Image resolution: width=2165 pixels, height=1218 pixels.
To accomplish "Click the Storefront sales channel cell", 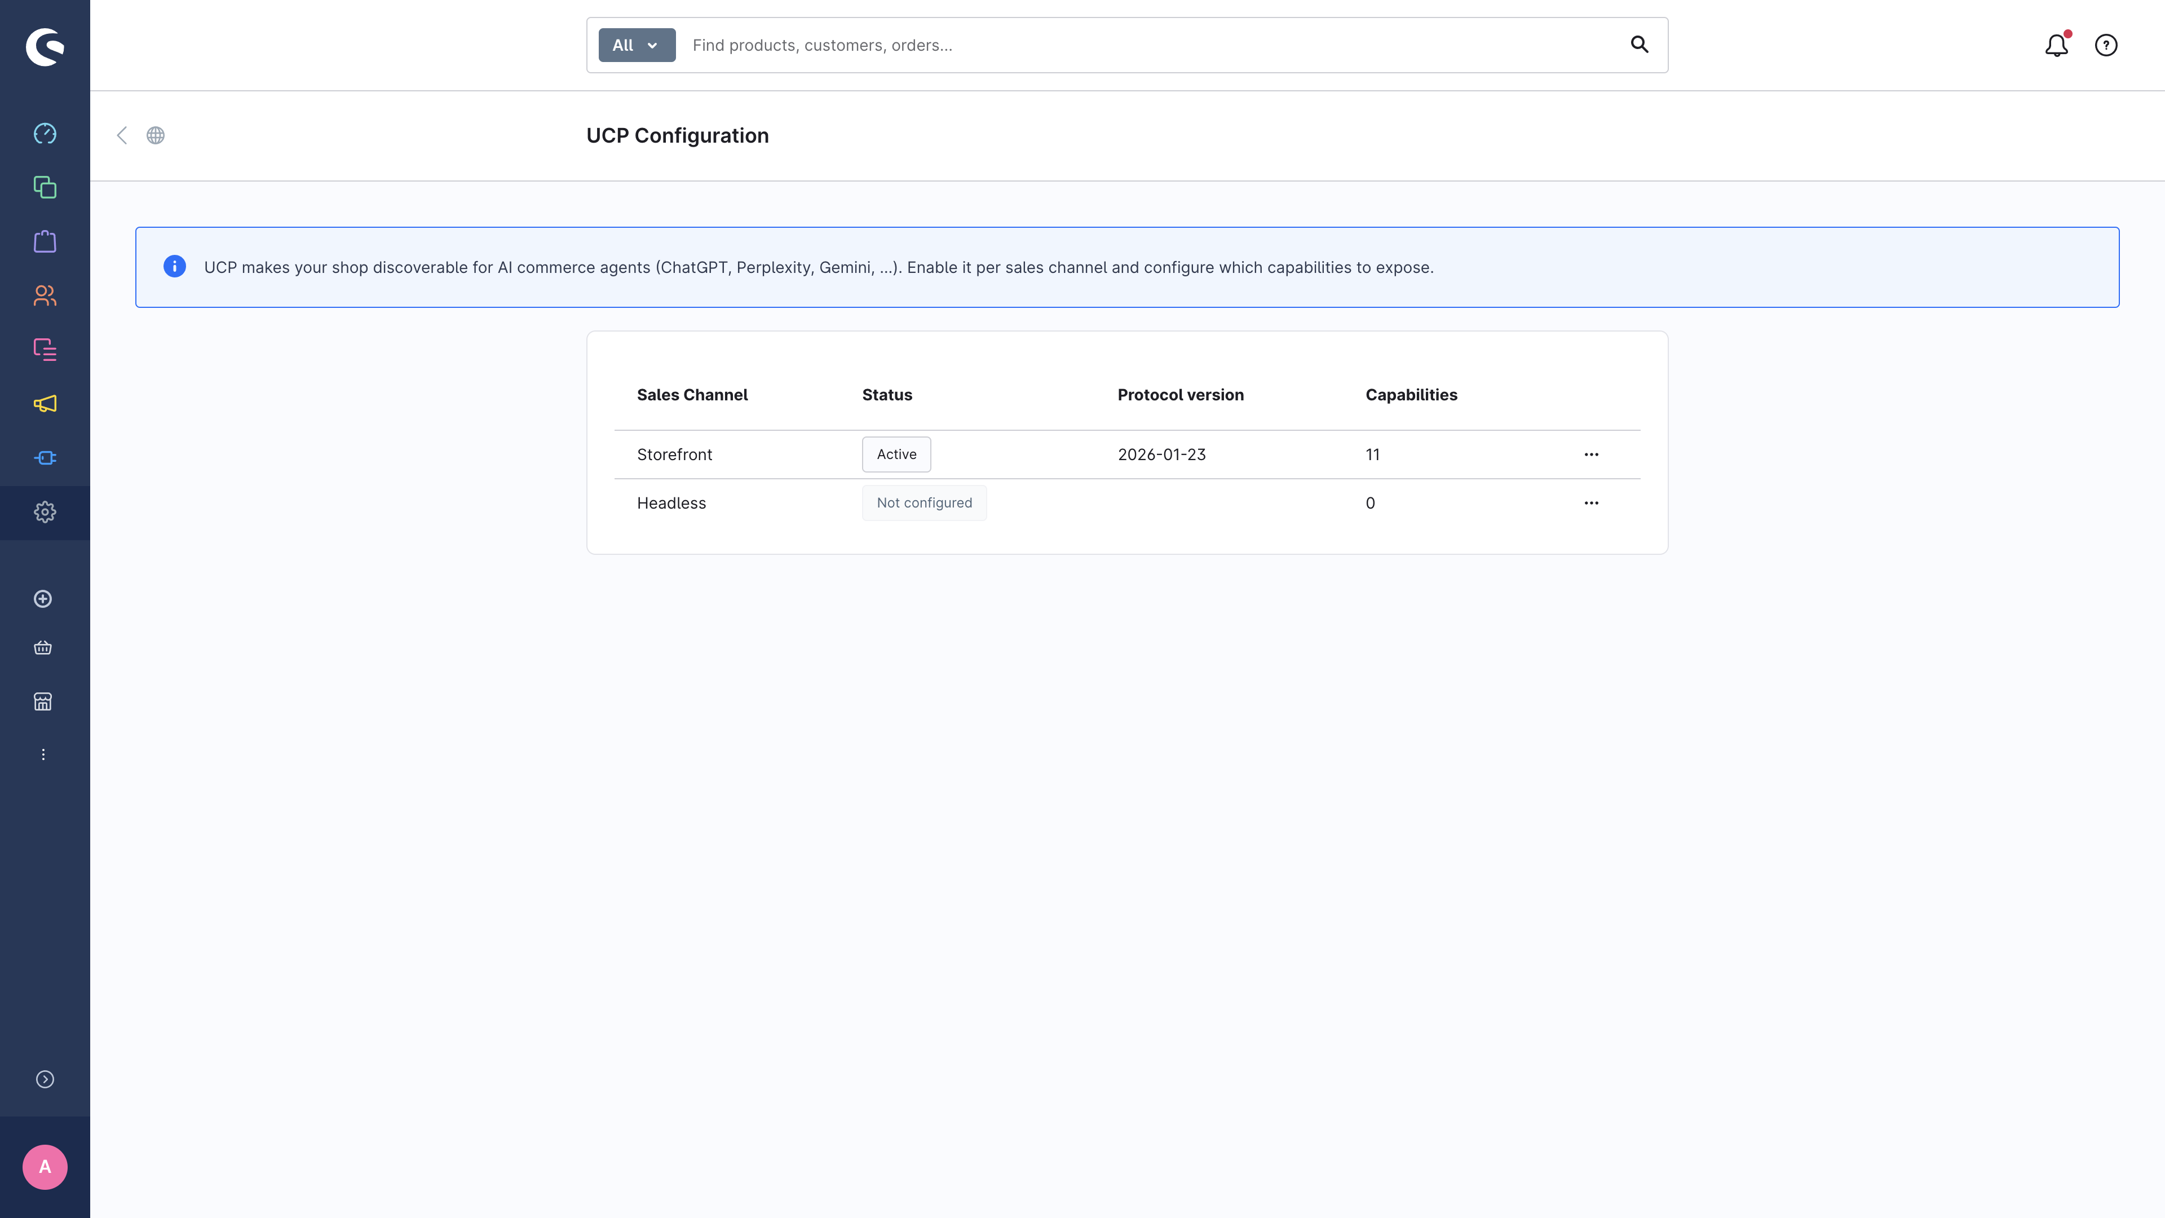I will pyautogui.click(x=674, y=454).
